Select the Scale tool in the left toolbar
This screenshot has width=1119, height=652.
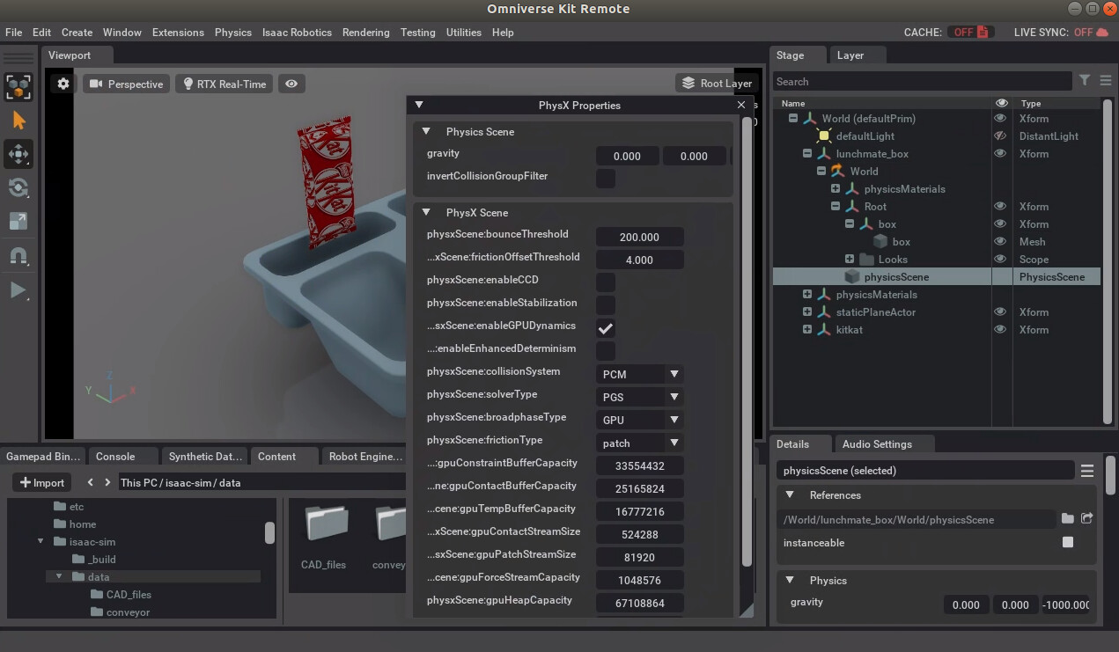tap(19, 221)
